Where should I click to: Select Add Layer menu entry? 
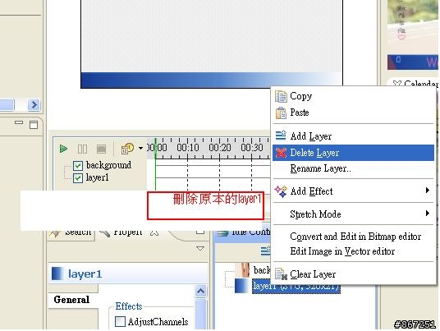pyautogui.click(x=353, y=136)
